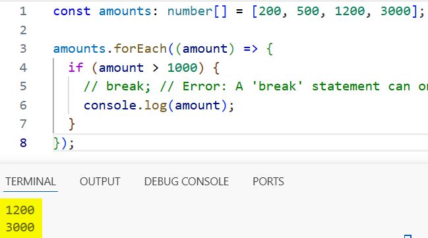Open the DEBUG CONSOLE tab
Viewport: 428px width, 238px height.
pyautogui.click(x=187, y=181)
